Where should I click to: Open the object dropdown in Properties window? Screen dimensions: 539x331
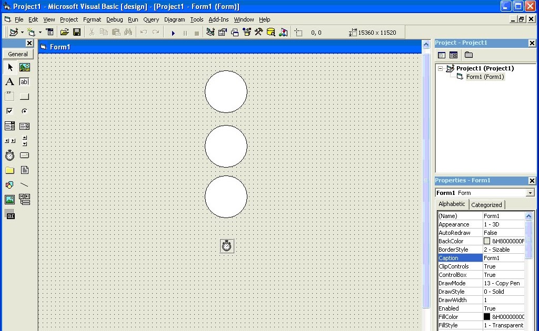[531, 193]
